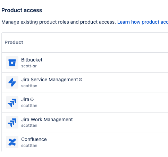Click scotttan site name under Confluence

(x=29, y=146)
